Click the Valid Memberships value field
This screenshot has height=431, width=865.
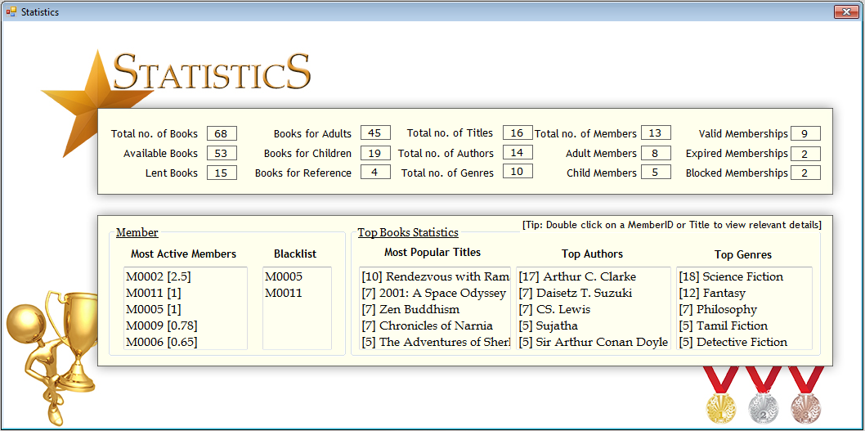(804, 133)
